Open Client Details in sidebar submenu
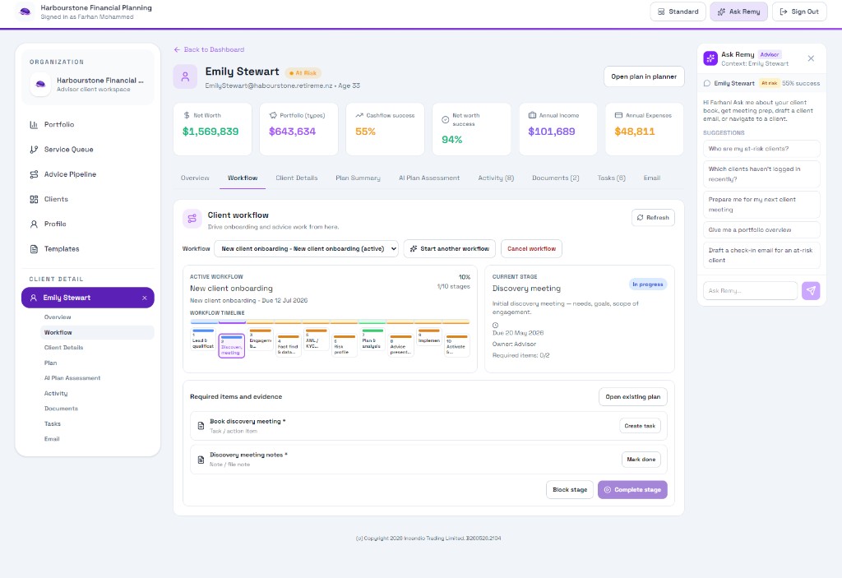842x578 pixels. [63, 348]
